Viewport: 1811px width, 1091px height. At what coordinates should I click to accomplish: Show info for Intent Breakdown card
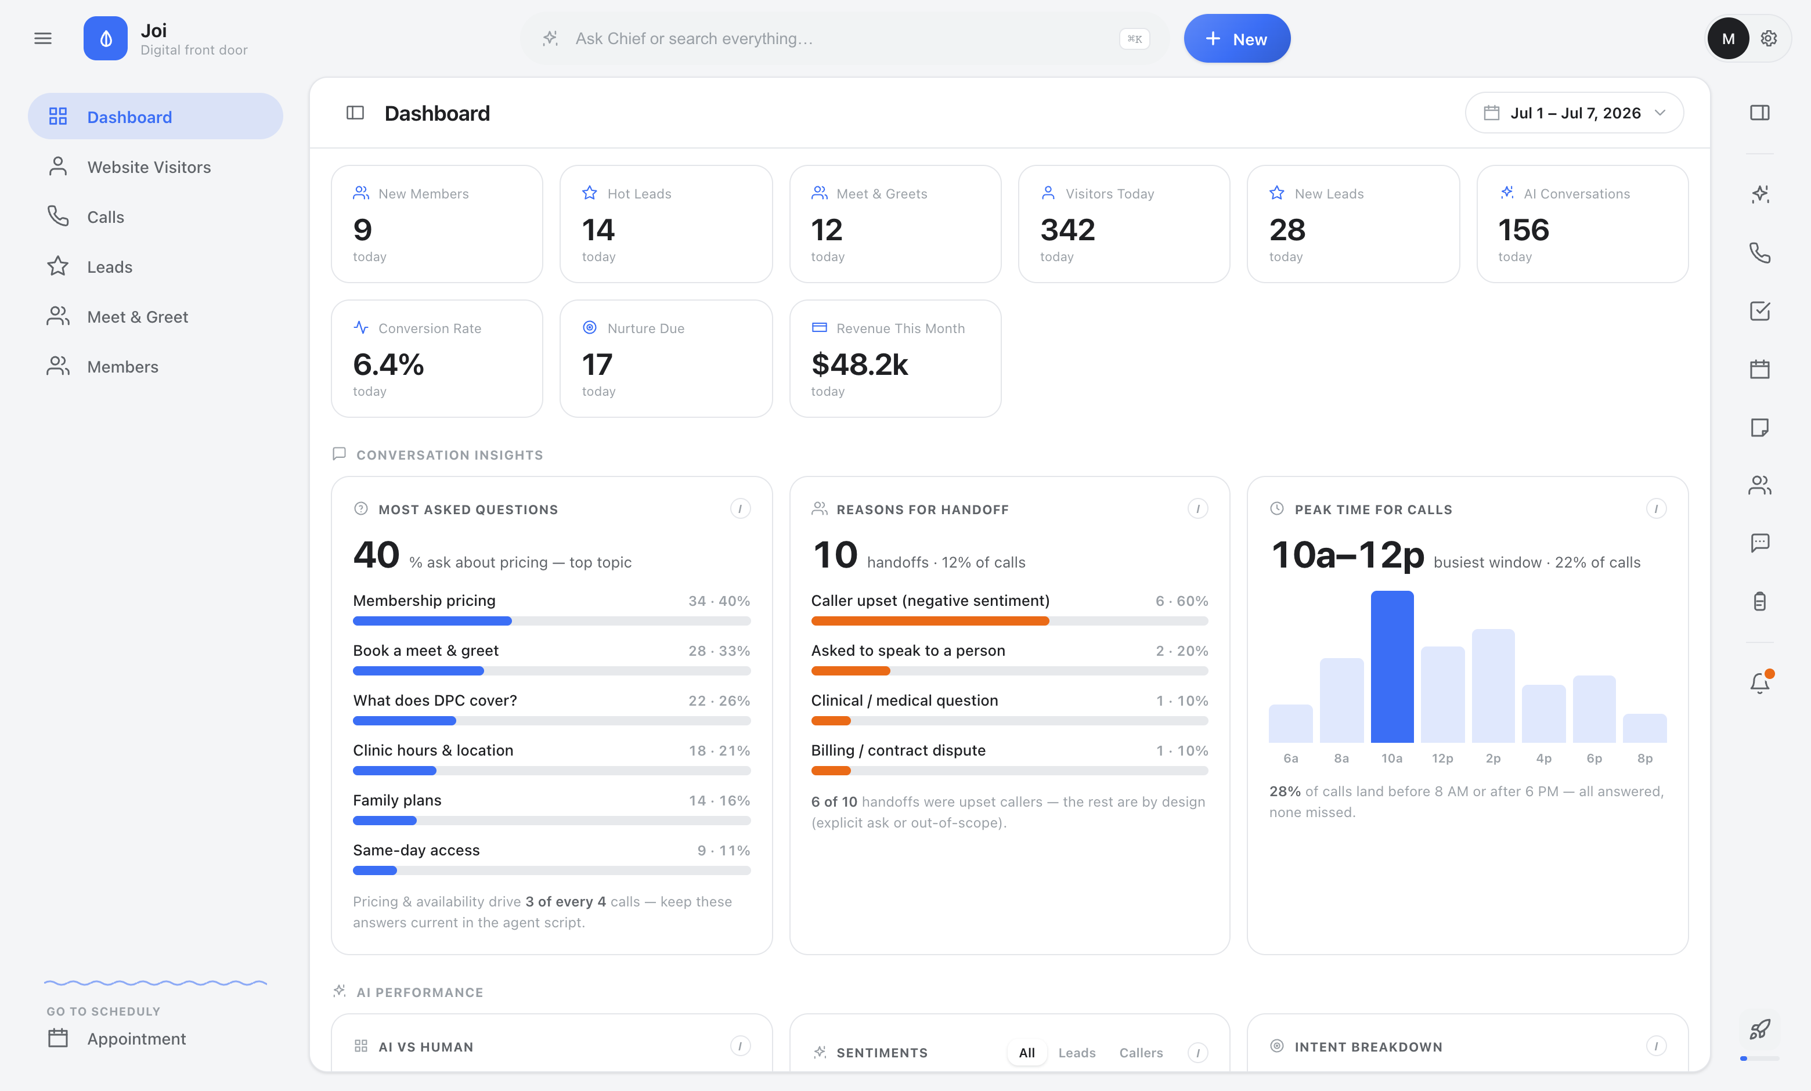(1656, 1046)
